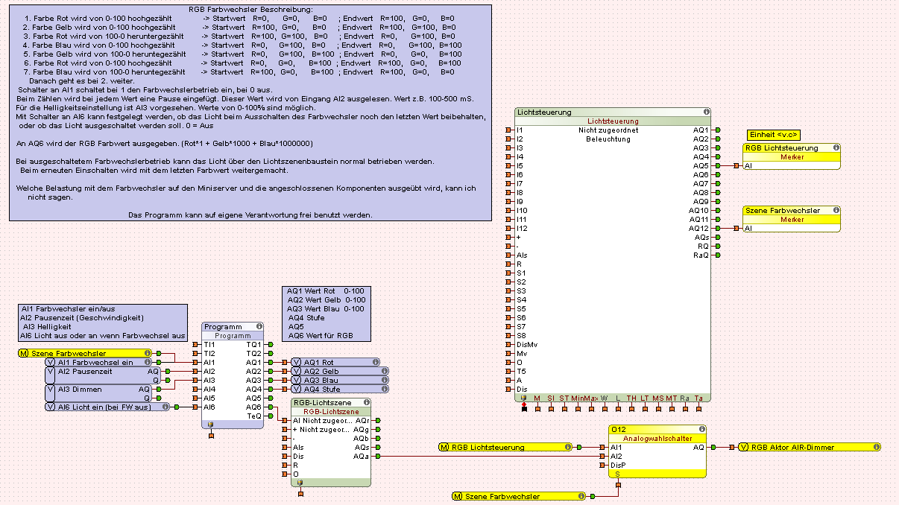899x505 pixels.
Task: Click info icon on RGB Lichtsteuerung Merker block
Action: tap(836, 147)
